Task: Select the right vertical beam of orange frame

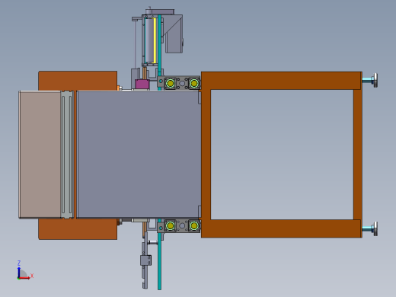Action: pos(358,155)
